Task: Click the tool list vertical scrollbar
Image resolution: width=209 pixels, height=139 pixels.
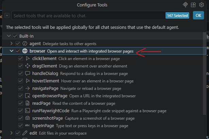Action: (x=204, y=74)
